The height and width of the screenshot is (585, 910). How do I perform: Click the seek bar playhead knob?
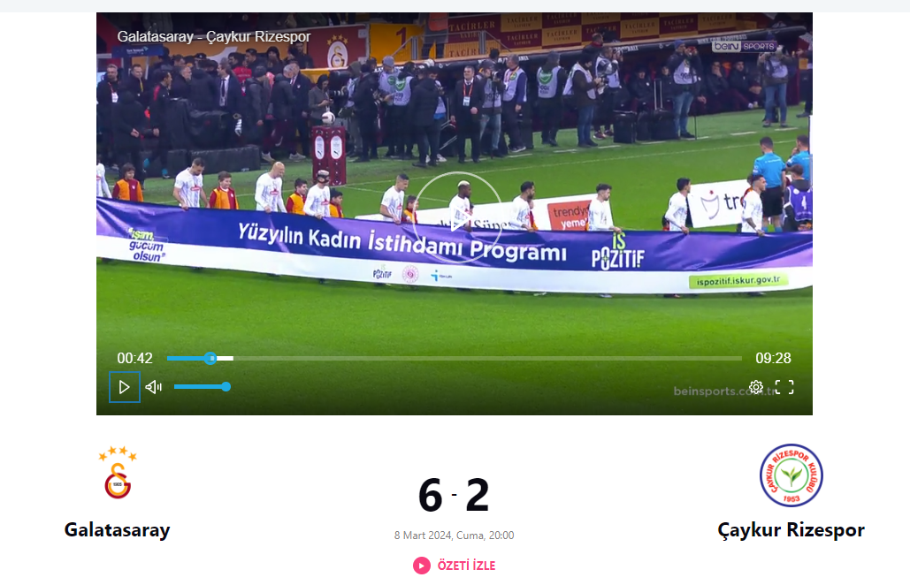click(x=210, y=358)
